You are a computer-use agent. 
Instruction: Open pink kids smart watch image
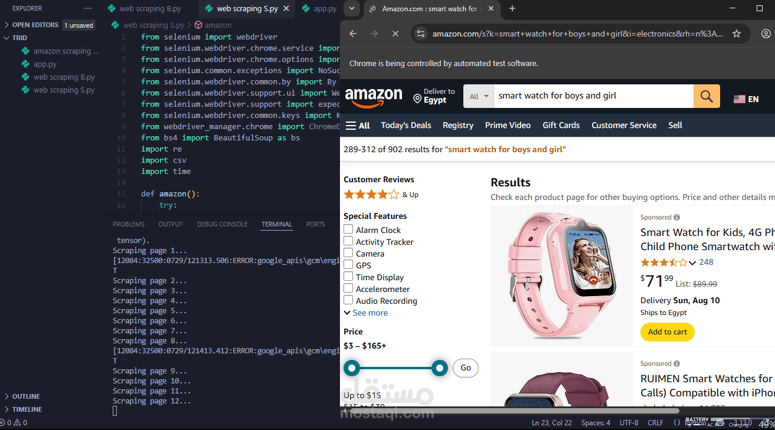[x=562, y=276]
